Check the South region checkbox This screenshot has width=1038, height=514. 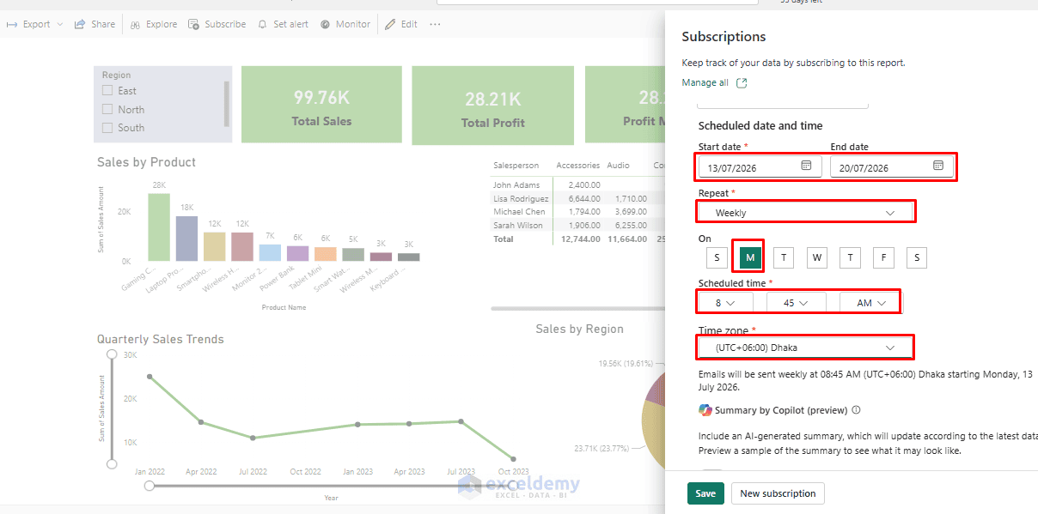107,127
